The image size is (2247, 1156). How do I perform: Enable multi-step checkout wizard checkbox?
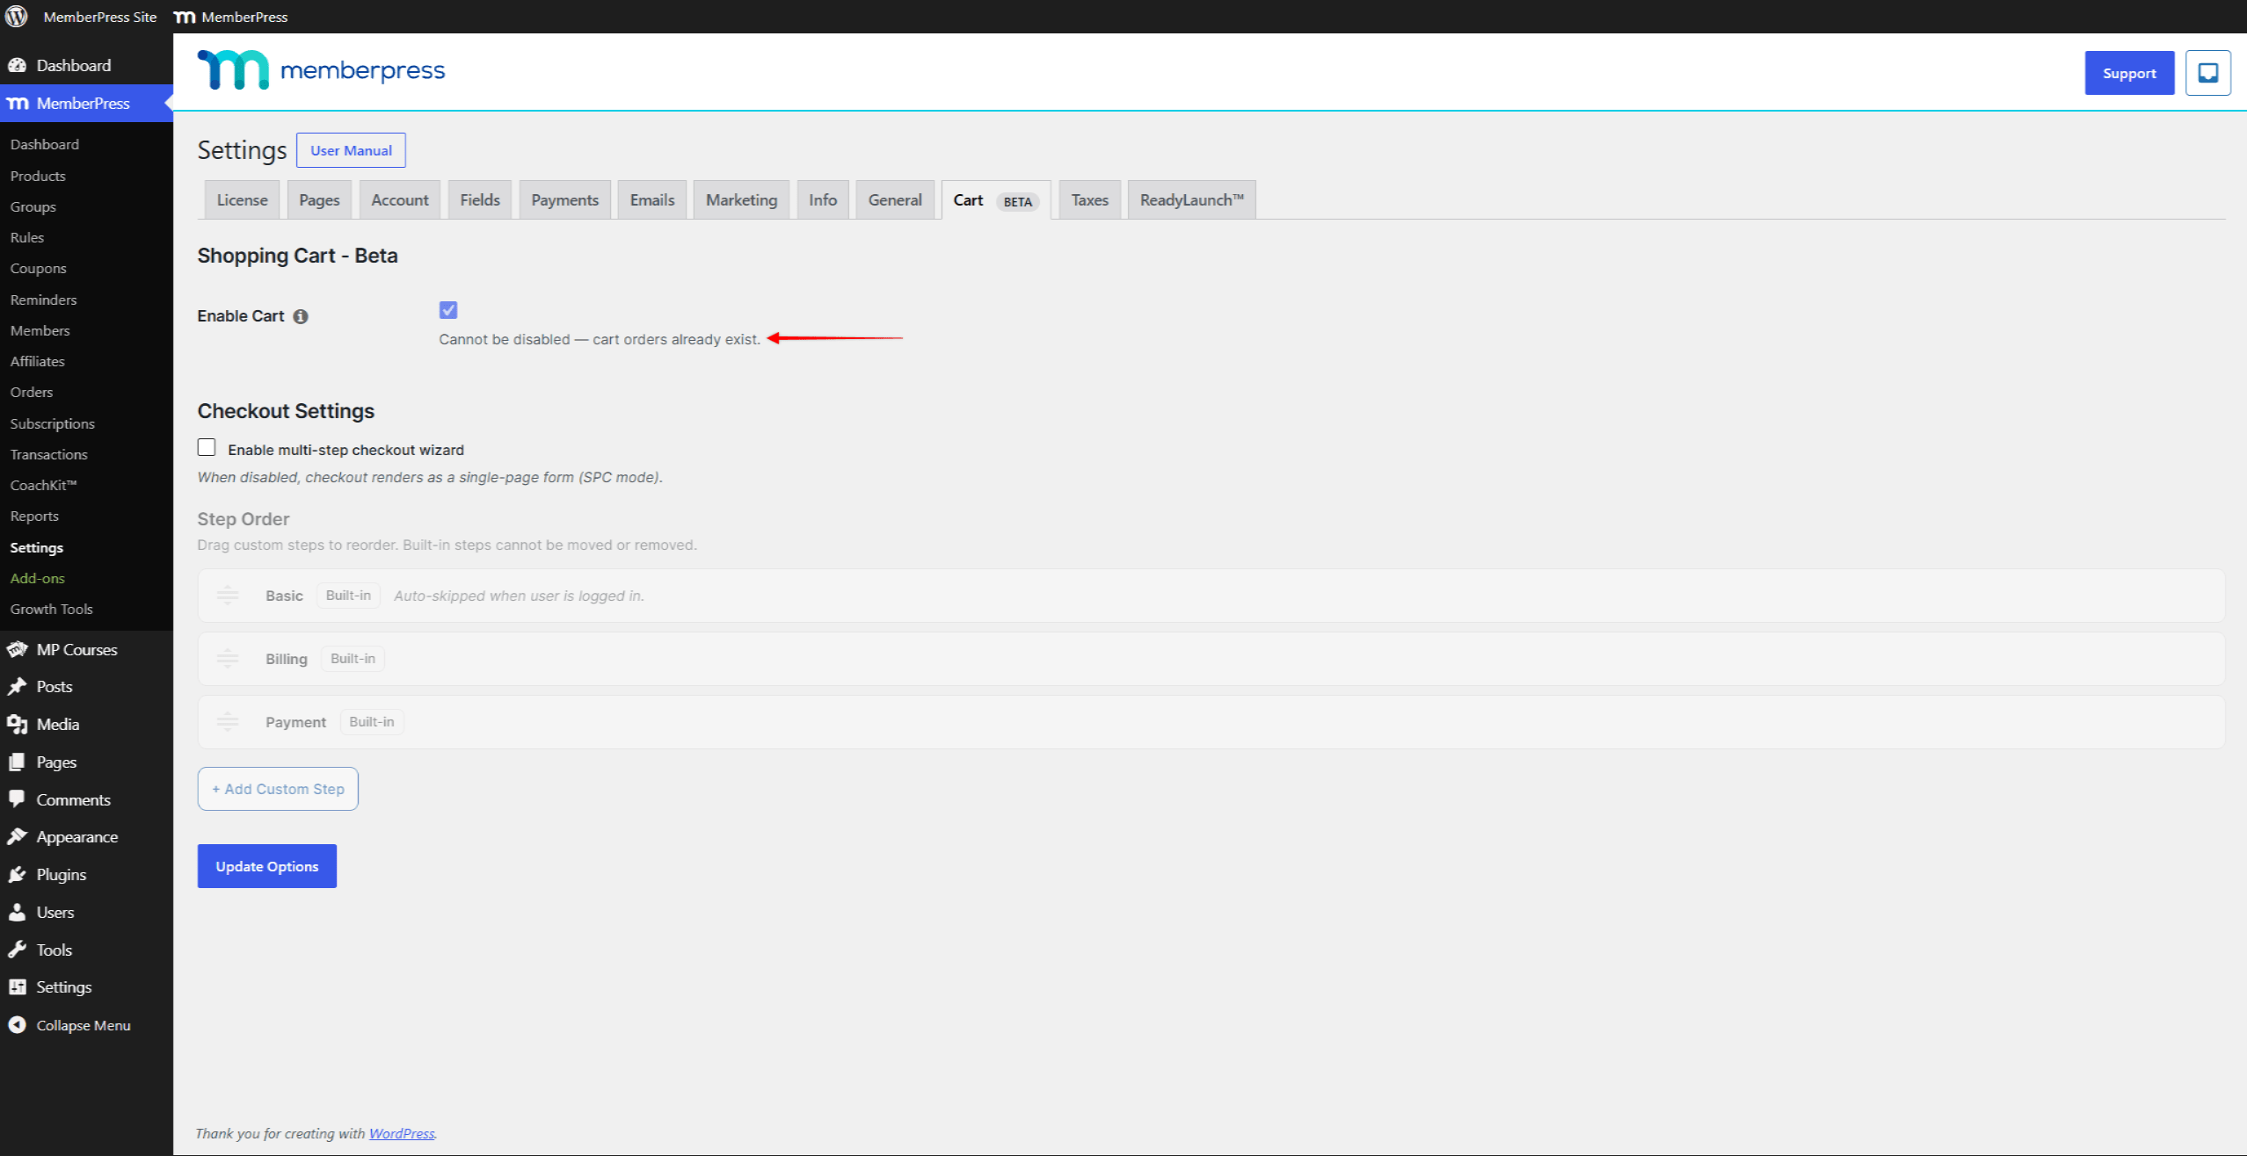tap(207, 447)
